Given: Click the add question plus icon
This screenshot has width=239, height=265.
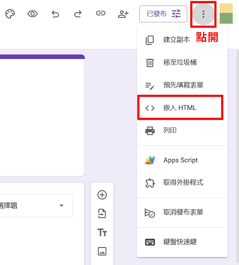Looking at the screenshot, I should 102,195.
